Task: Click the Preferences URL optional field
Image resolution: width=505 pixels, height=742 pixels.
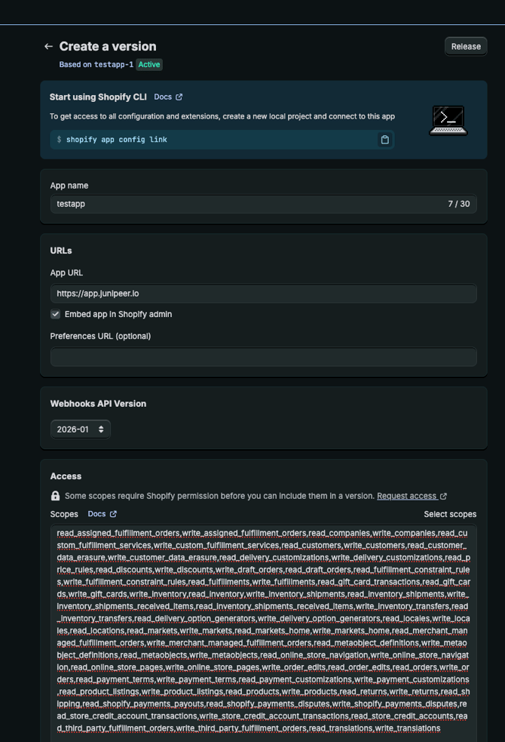Action: [263, 357]
